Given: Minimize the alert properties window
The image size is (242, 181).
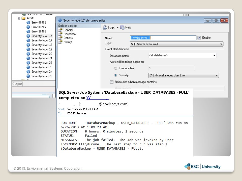Looking at the screenshot, I should point(208,20).
